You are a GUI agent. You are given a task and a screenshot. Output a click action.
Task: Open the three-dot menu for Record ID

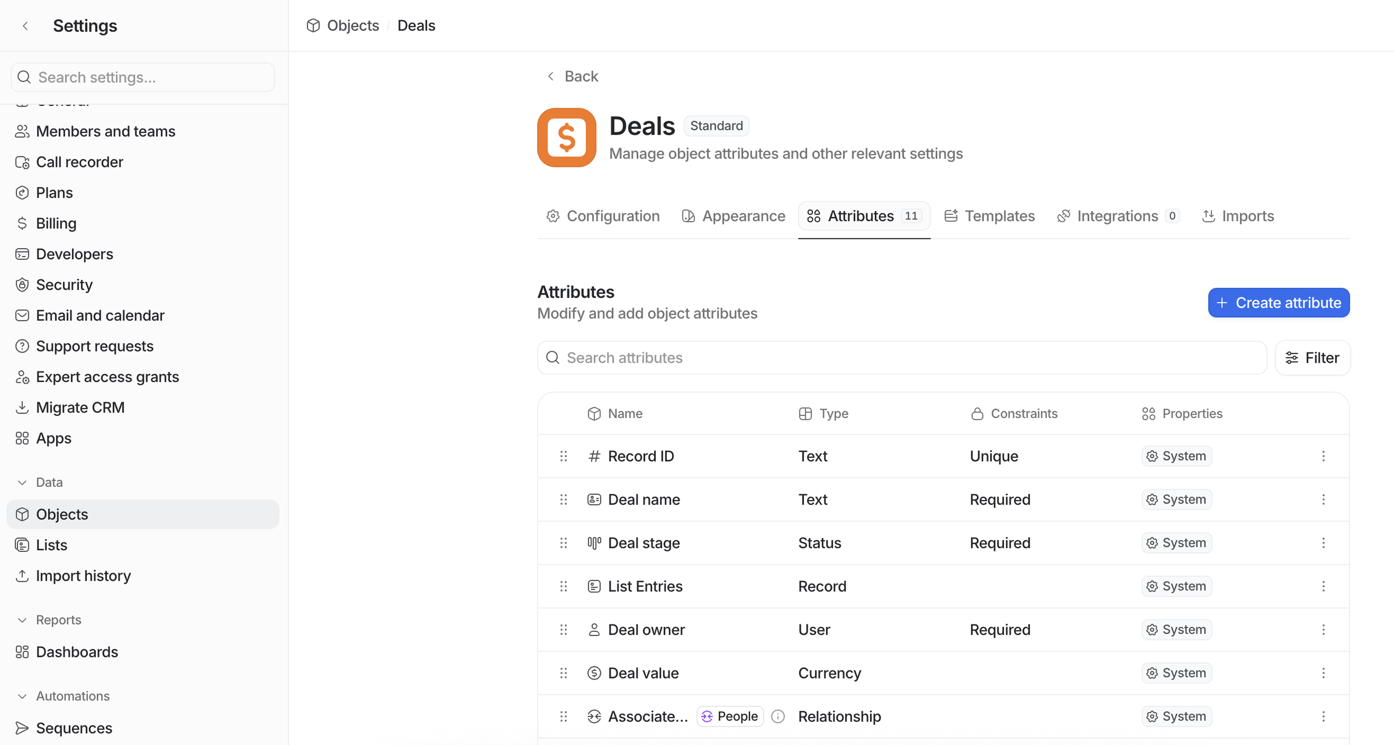(x=1323, y=456)
